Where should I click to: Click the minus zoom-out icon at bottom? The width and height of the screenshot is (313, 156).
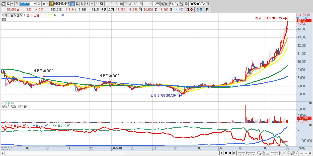click(301, 153)
